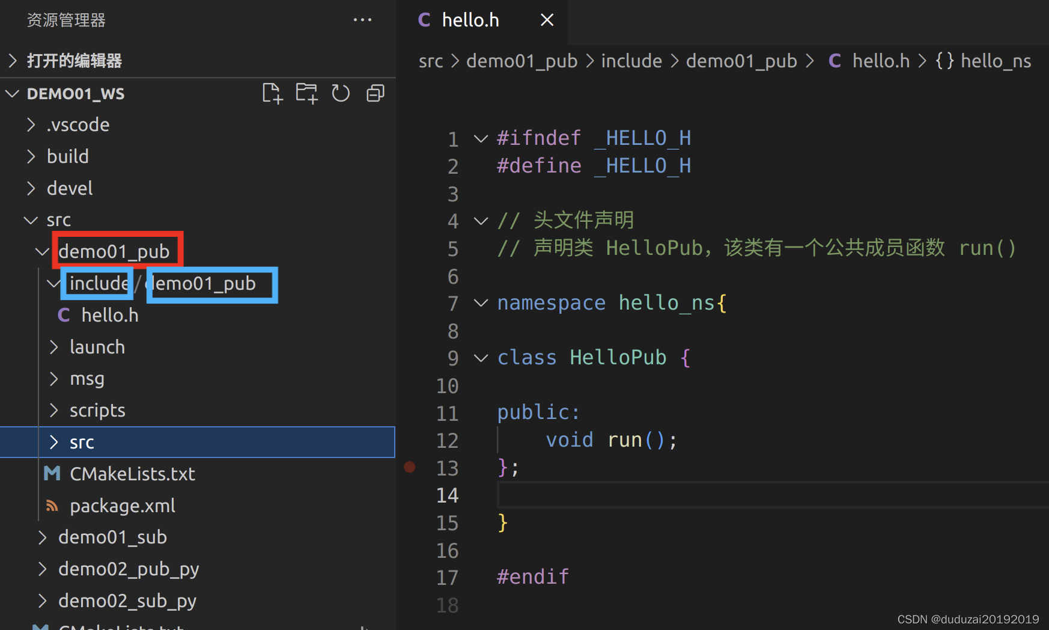The height and width of the screenshot is (630, 1049).
Task: Click the breakpoint dot on line 13
Action: coord(410,467)
